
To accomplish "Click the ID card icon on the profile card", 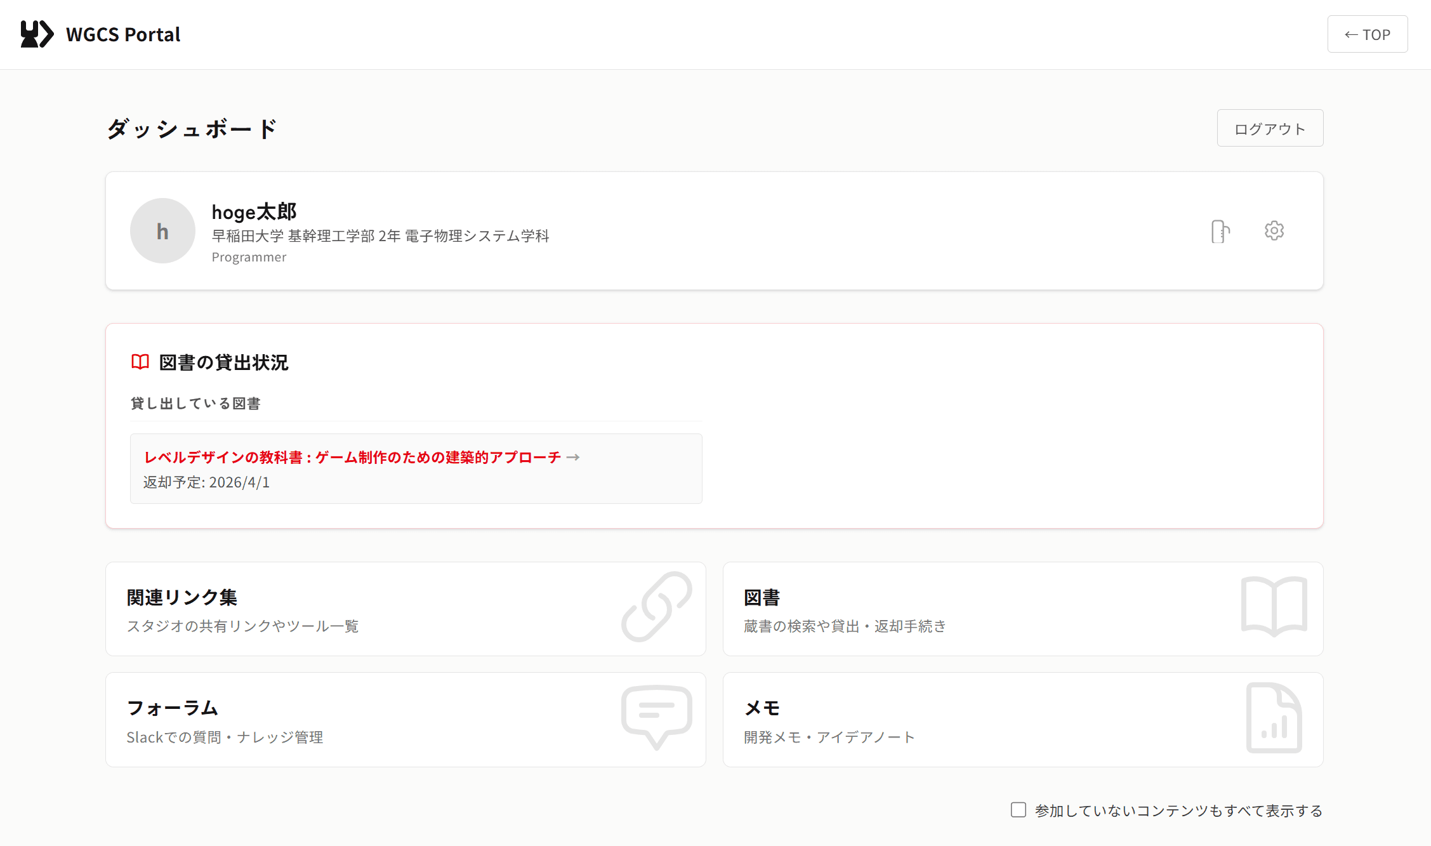I will coord(1220,231).
